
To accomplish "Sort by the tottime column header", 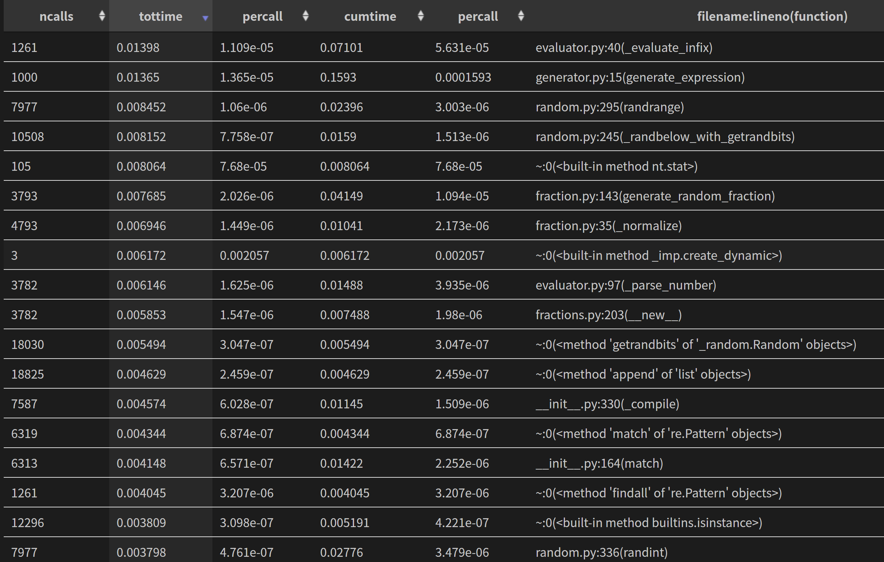I will click(x=160, y=16).
